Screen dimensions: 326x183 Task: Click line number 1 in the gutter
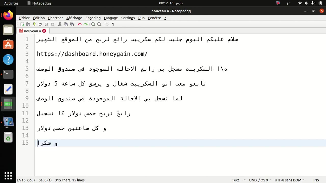[27, 39]
